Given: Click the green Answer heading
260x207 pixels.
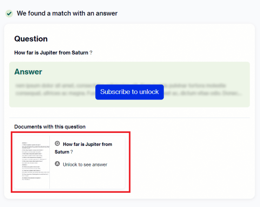Looking at the screenshot, I should click(x=28, y=72).
